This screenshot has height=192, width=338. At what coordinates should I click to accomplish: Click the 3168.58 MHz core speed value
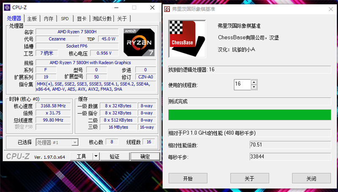(x=53, y=106)
